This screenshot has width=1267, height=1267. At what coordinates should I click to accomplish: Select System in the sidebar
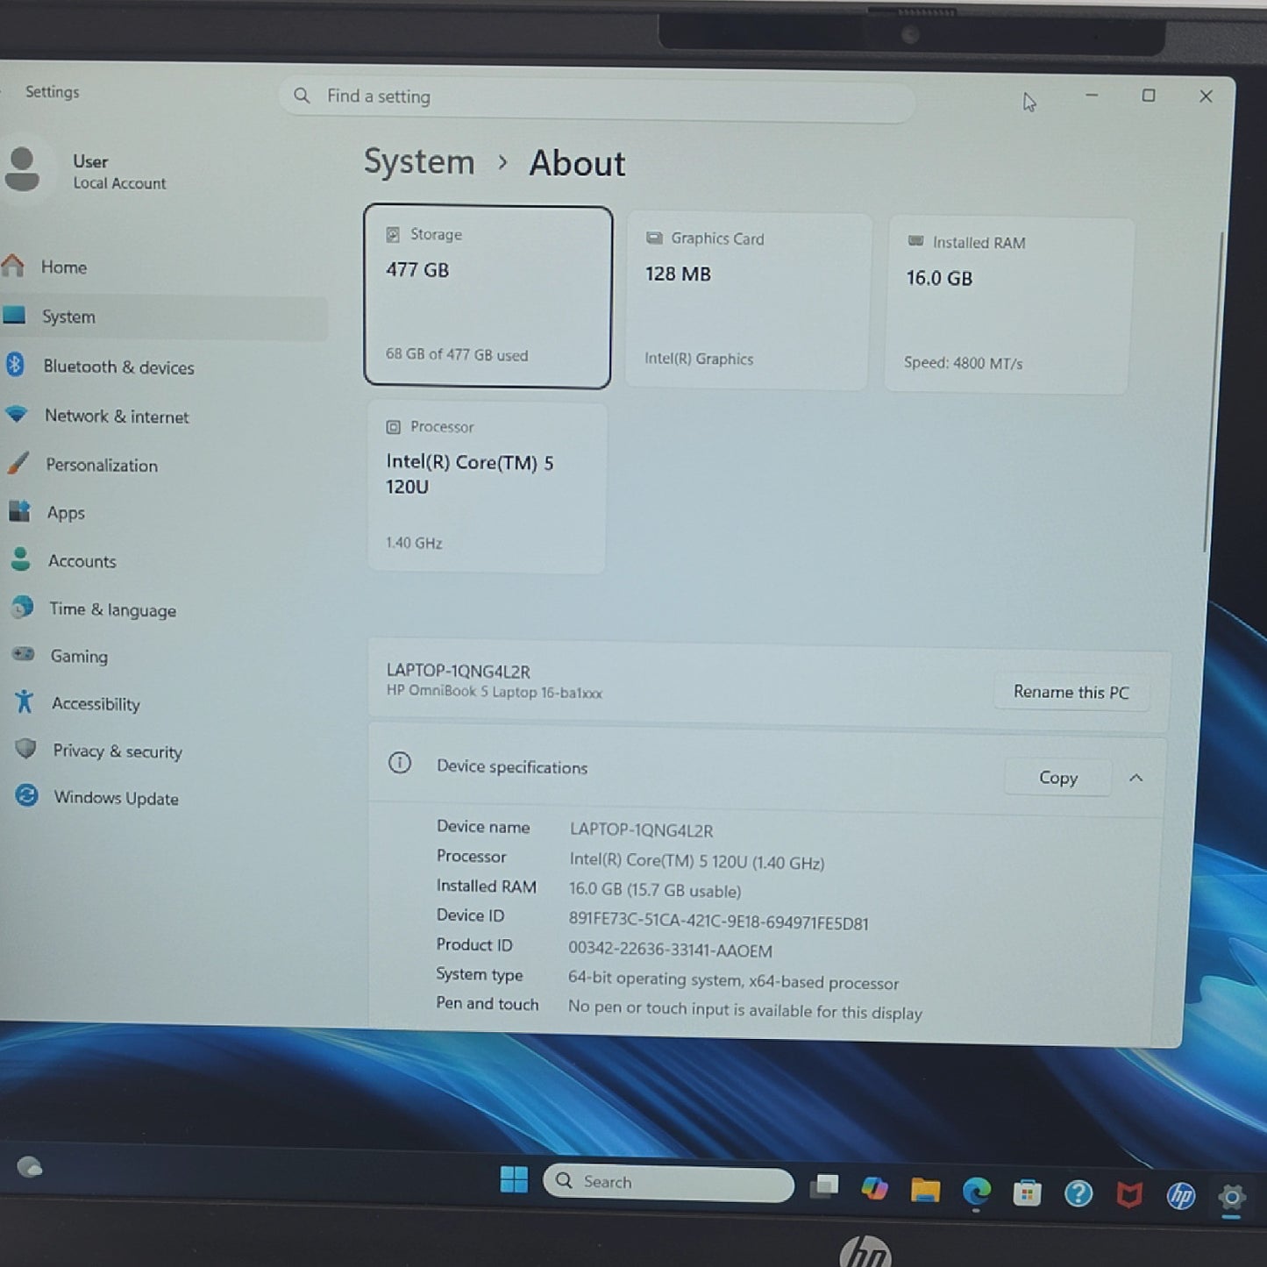point(163,317)
